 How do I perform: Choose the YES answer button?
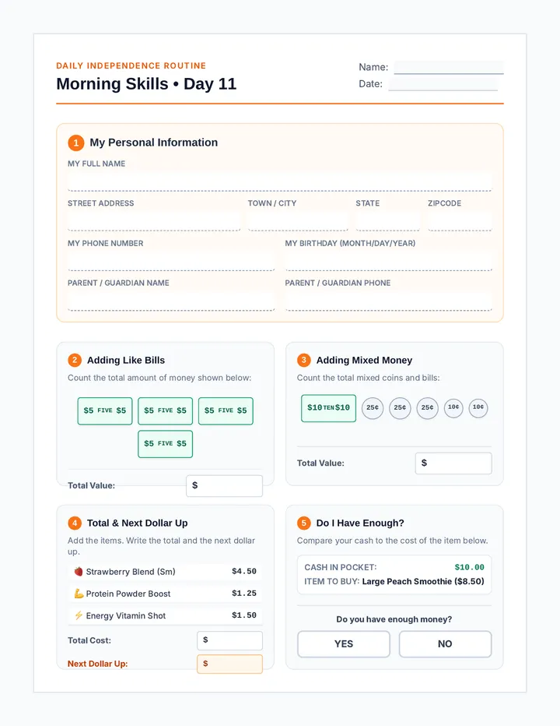click(344, 644)
